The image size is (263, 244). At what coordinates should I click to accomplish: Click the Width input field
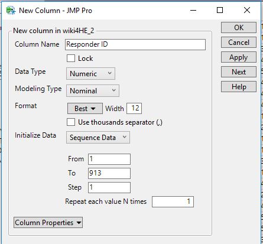tap(134, 108)
